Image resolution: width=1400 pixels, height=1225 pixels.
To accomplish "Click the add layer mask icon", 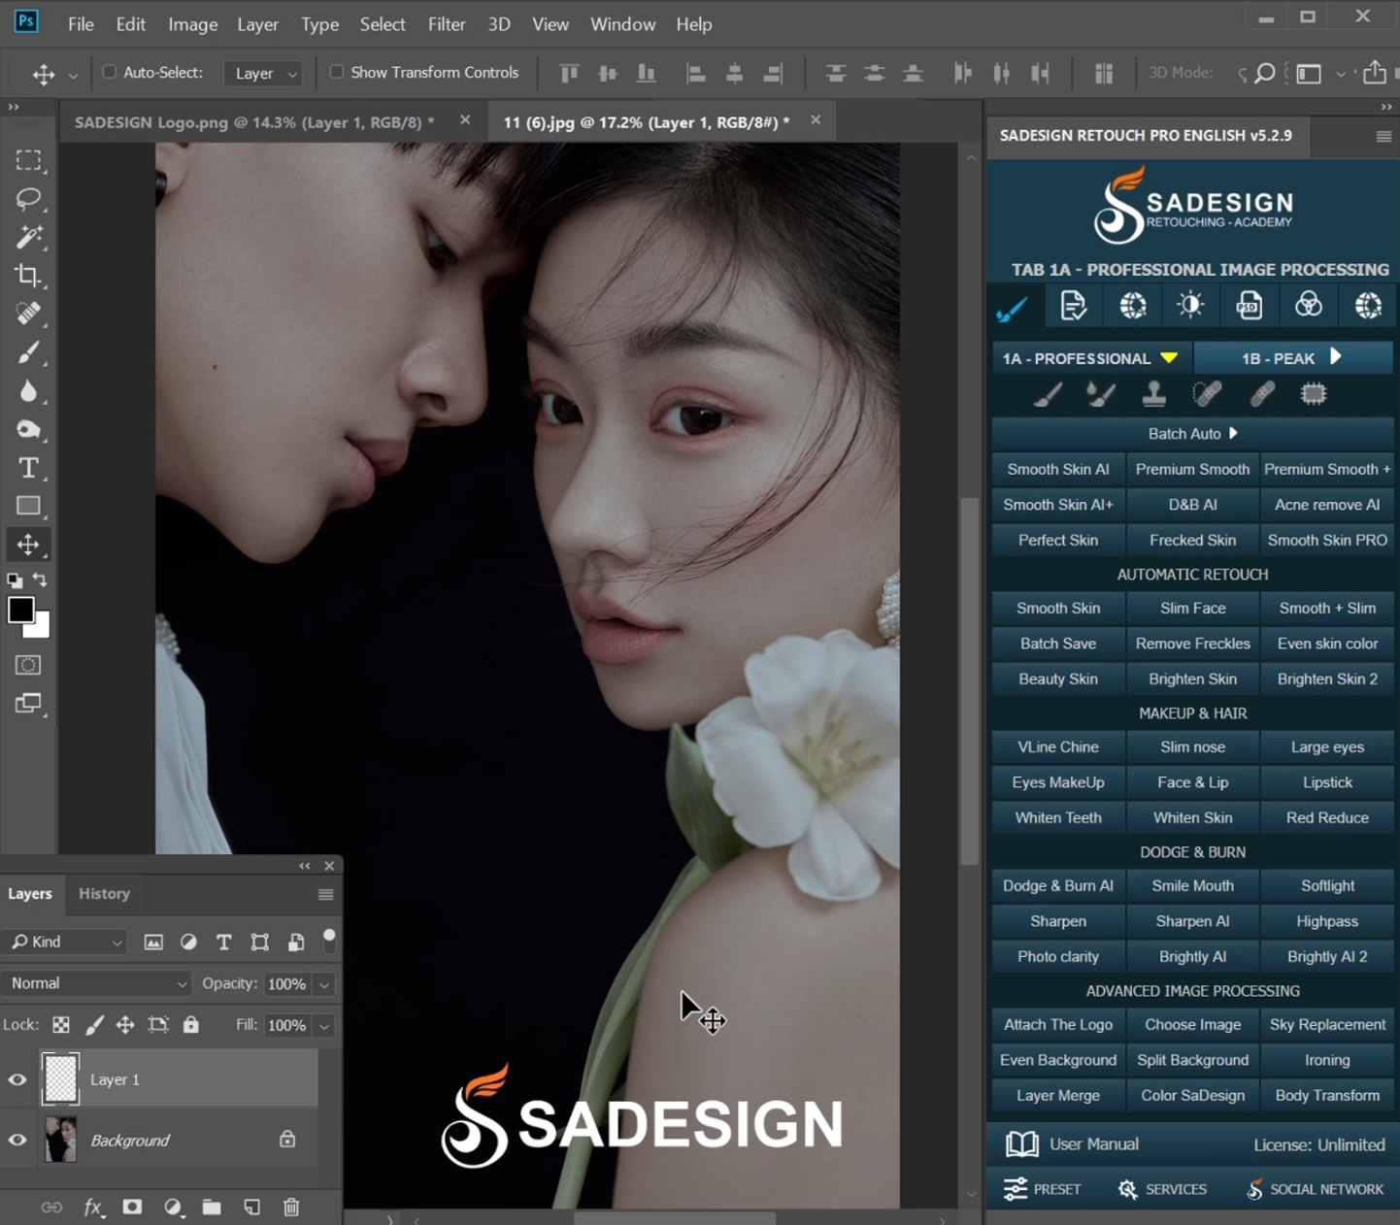I will coord(132,1207).
